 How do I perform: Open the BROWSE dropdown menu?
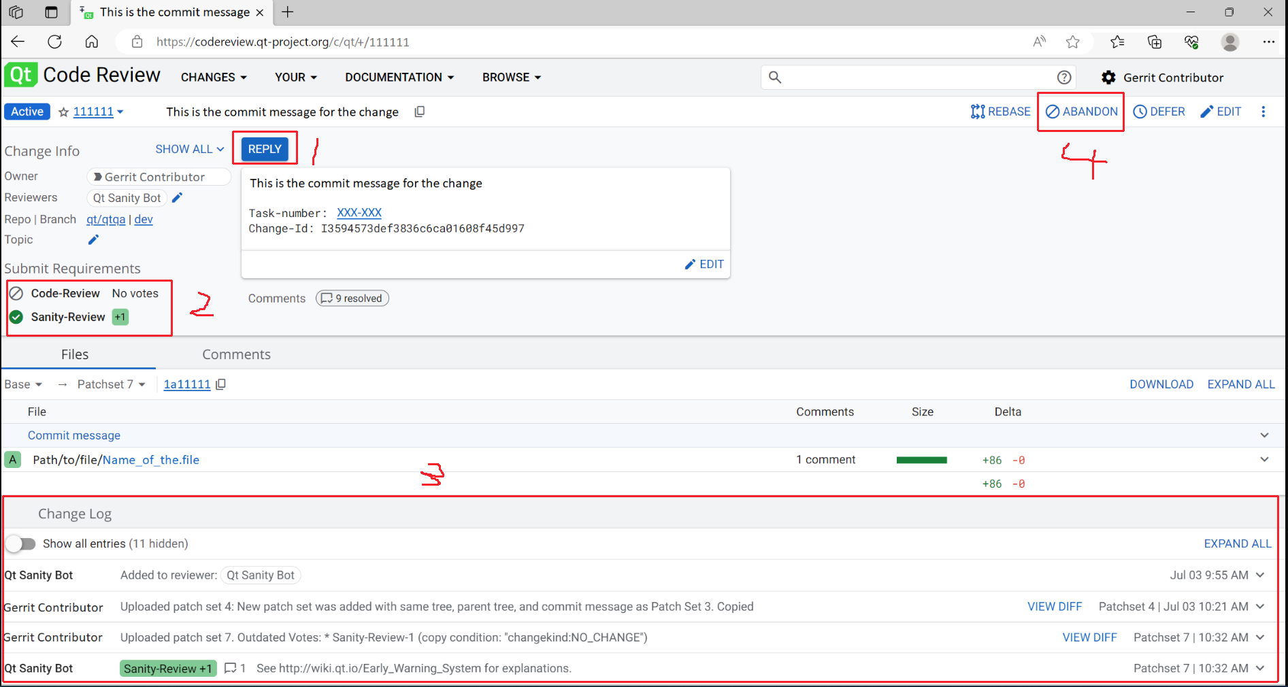point(512,78)
